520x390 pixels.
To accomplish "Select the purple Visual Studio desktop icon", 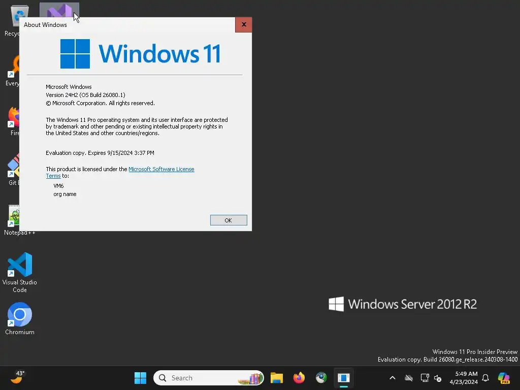I will (59, 10).
